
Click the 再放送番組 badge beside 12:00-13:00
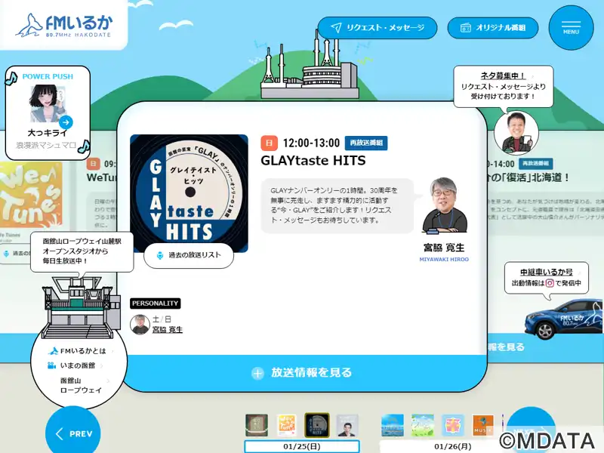(366, 143)
